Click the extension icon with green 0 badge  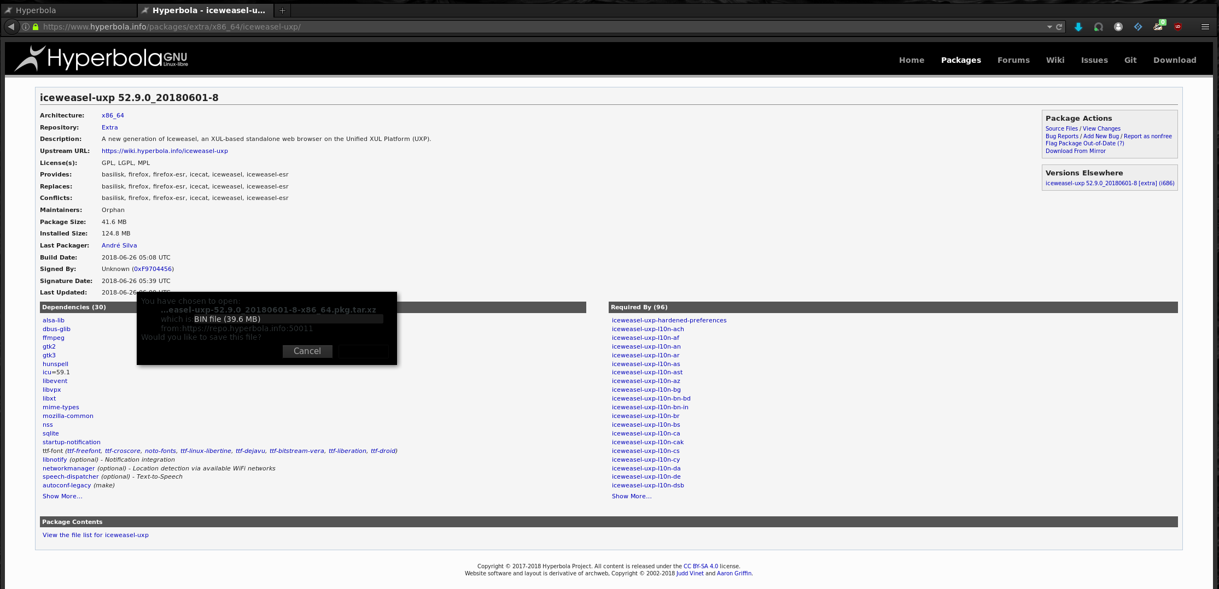coord(1158,26)
